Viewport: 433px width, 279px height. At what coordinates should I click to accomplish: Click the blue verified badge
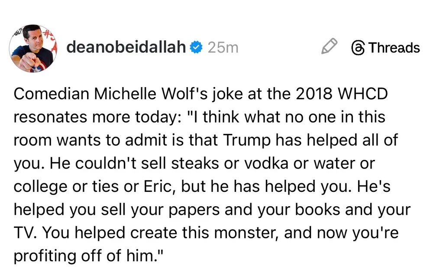coord(197,47)
